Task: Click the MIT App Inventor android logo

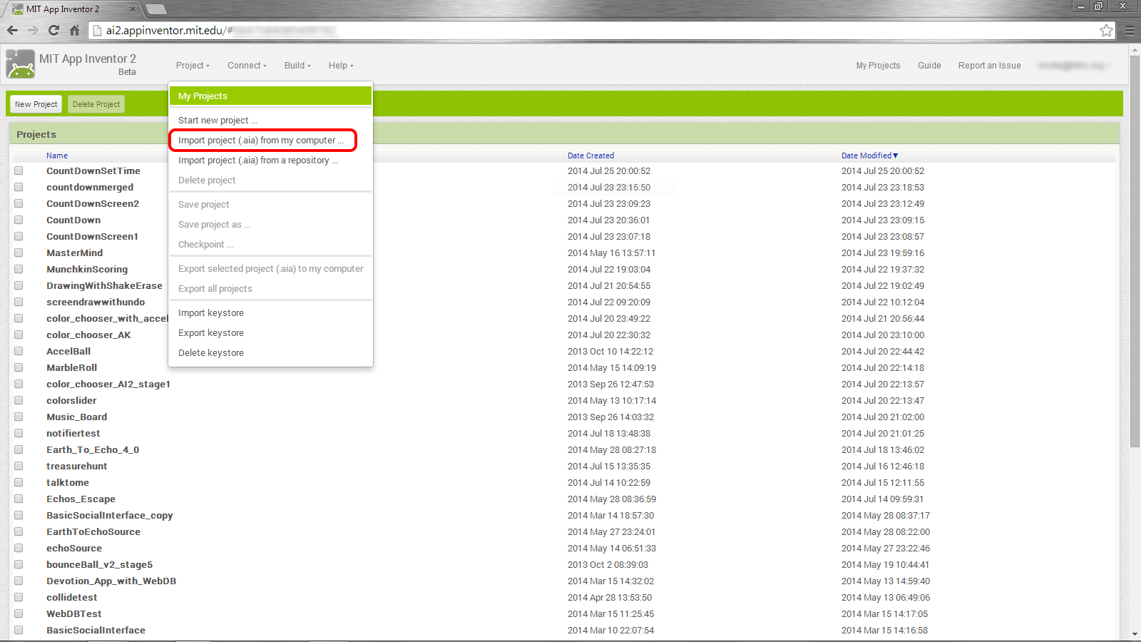Action: (x=21, y=64)
